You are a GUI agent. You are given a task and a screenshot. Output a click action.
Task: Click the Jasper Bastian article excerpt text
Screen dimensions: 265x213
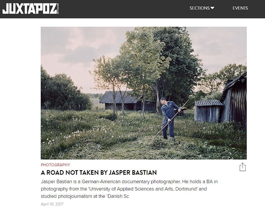(x=129, y=189)
